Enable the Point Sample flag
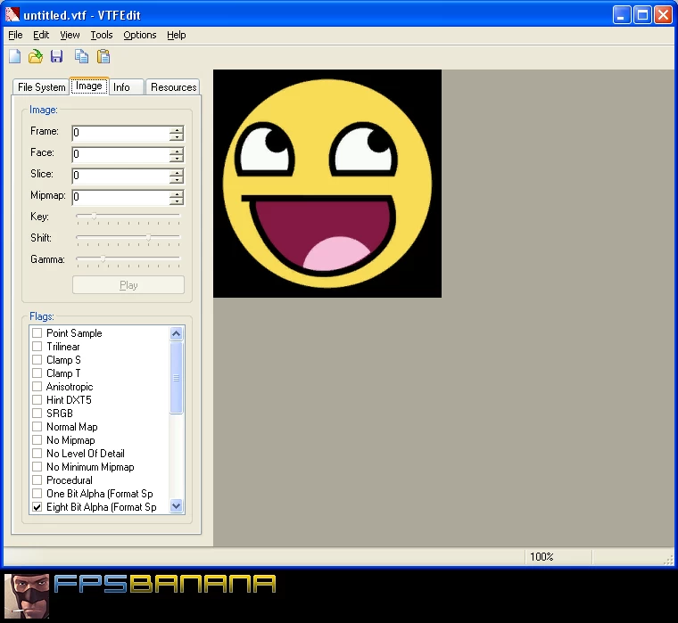The height and width of the screenshot is (623, 678). pyautogui.click(x=37, y=333)
